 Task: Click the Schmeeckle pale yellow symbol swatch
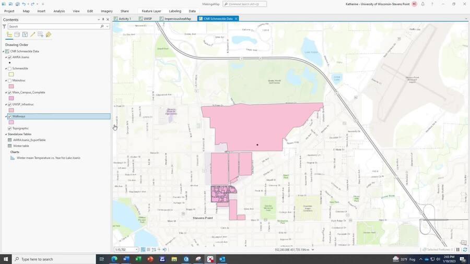click(x=11, y=74)
